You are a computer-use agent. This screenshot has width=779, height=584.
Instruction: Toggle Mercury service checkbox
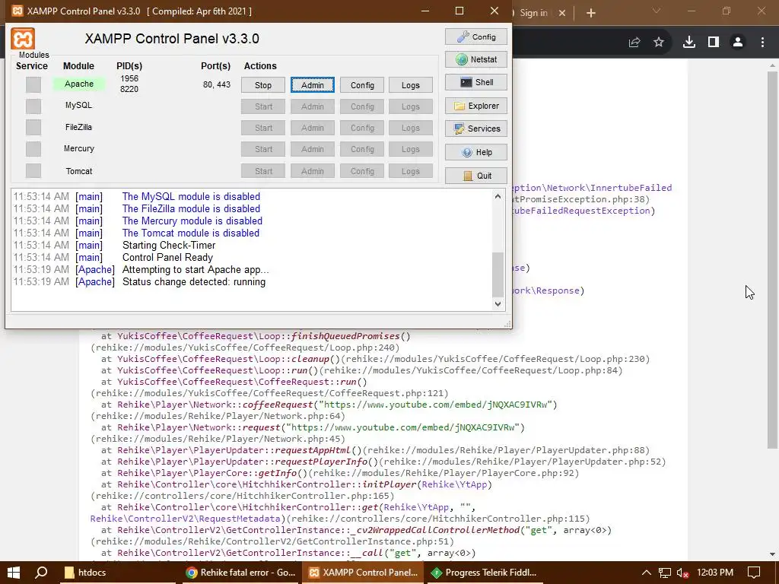[x=33, y=148]
